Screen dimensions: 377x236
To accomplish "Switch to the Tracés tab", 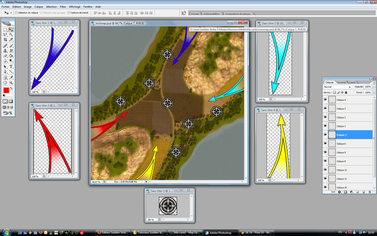I will tap(352, 82).
